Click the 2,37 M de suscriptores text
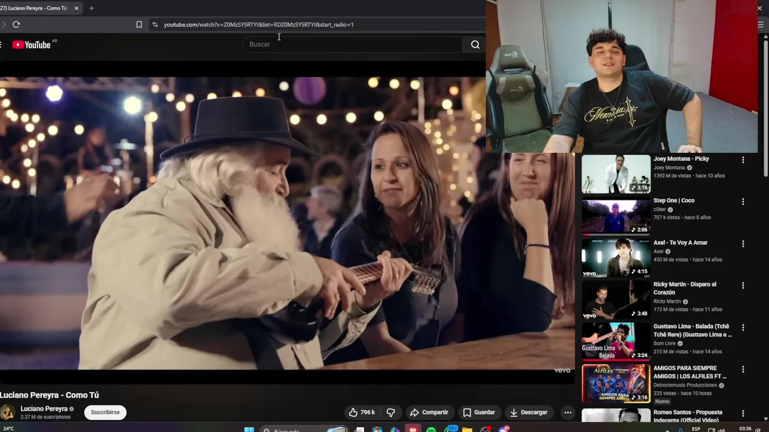This screenshot has height=432, width=769. tap(46, 417)
